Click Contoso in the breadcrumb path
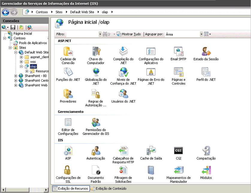Screen dimensions: 251x193 [x=42, y=12]
